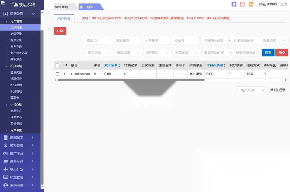The height and width of the screenshot is (192, 290).
Task: Open 商品中心 in sidebar
Action: pos(16,111)
